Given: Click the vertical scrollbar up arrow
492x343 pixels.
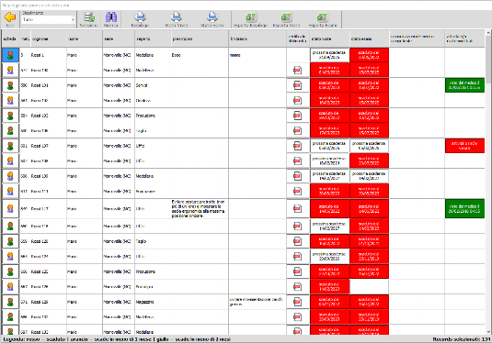Looking at the screenshot, I should click(488, 32).
